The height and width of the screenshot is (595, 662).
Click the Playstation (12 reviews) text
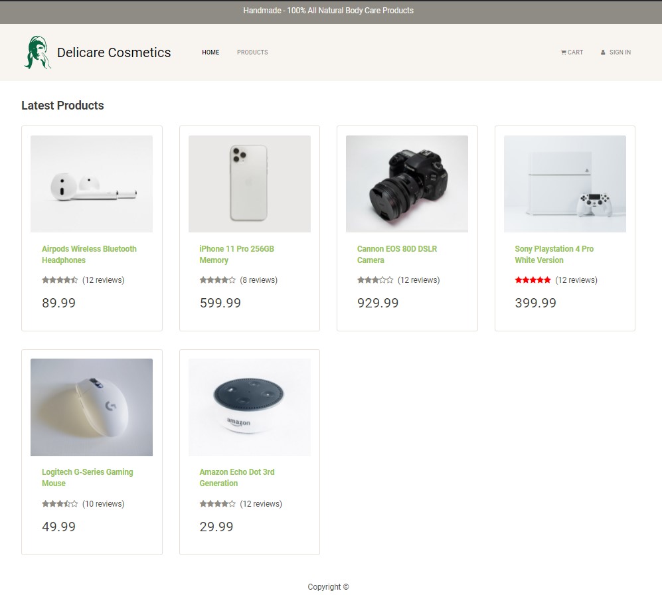[576, 280]
